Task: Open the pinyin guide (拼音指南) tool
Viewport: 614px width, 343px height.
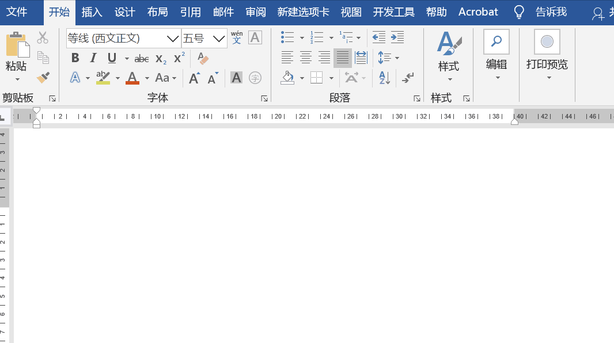Action: 236,37
